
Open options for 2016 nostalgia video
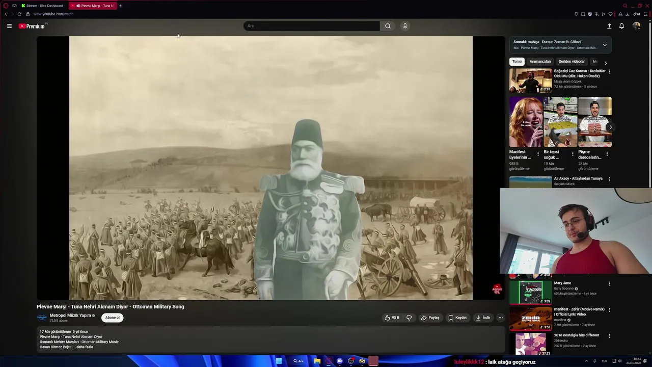pyautogui.click(x=610, y=336)
